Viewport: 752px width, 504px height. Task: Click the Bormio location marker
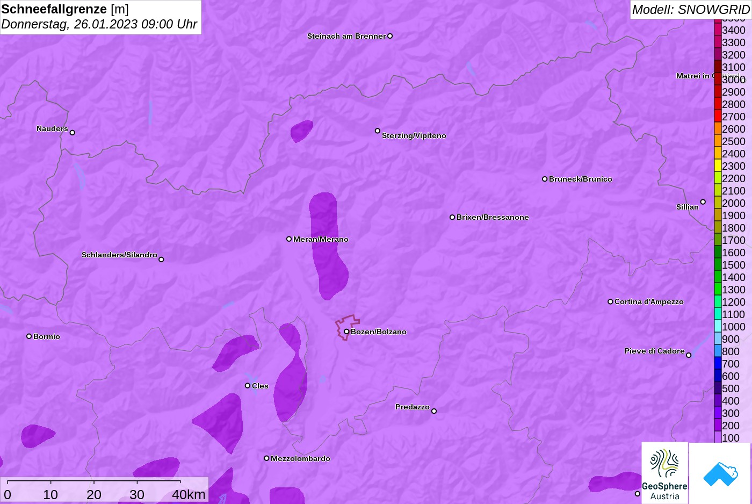point(29,336)
